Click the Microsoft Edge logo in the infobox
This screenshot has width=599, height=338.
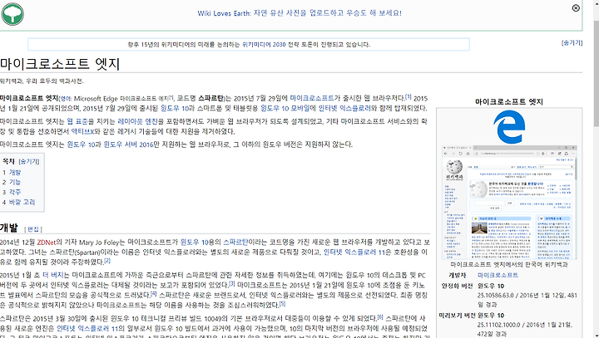509,127
